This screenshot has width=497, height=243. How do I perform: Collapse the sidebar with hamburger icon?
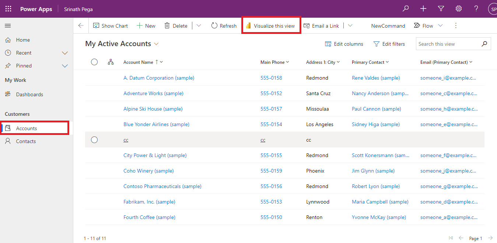pyautogui.click(x=8, y=26)
